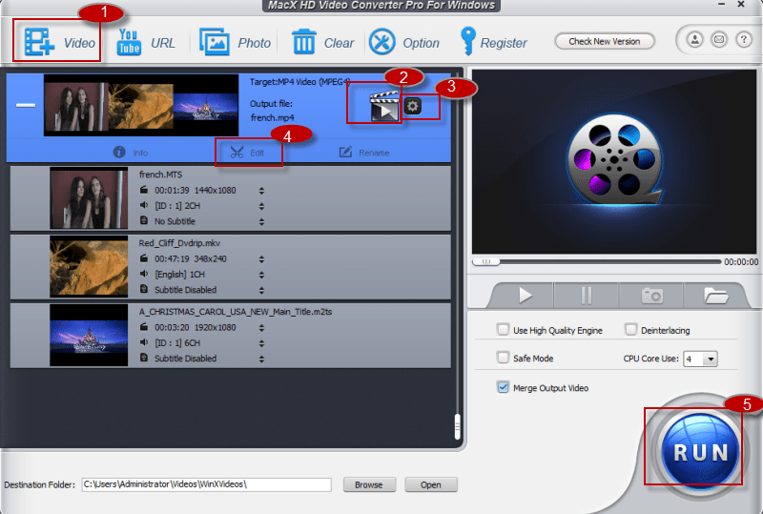
Task: Open the CPU Core Use dropdown
Action: pos(700,359)
